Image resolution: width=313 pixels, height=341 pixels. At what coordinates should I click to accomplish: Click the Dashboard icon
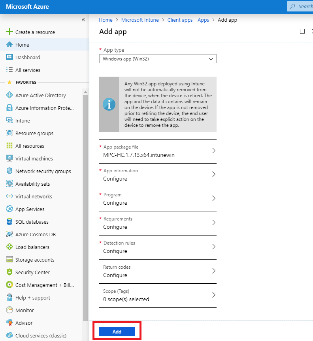pyautogui.click(x=9, y=57)
